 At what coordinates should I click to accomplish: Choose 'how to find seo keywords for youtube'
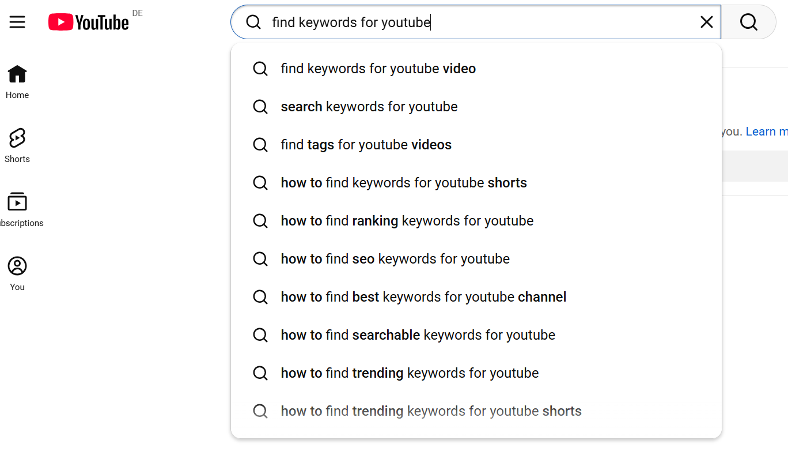click(476, 259)
